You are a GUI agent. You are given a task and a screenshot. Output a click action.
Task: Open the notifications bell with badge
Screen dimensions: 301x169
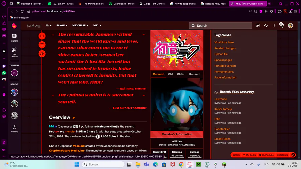click(282, 25)
